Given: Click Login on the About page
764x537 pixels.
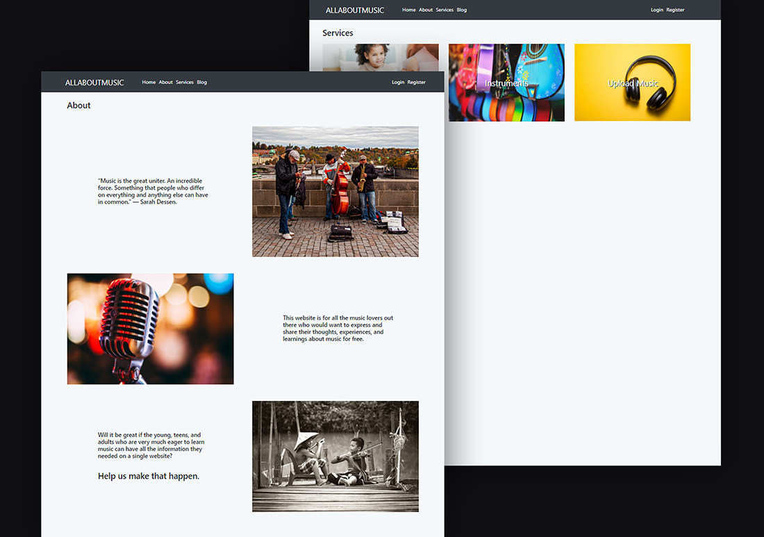Looking at the screenshot, I should tap(398, 83).
